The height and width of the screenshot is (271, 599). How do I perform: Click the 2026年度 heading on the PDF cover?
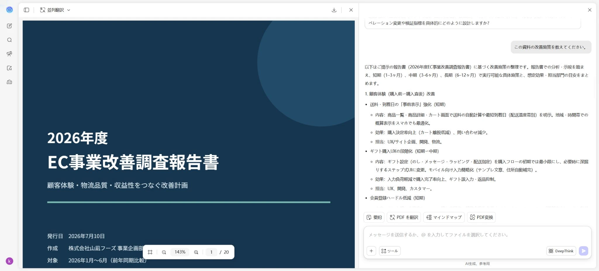[78, 138]
